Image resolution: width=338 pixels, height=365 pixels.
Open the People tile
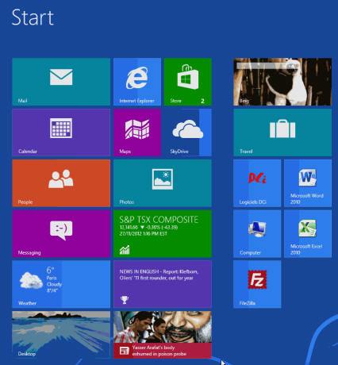coord(61,183)
